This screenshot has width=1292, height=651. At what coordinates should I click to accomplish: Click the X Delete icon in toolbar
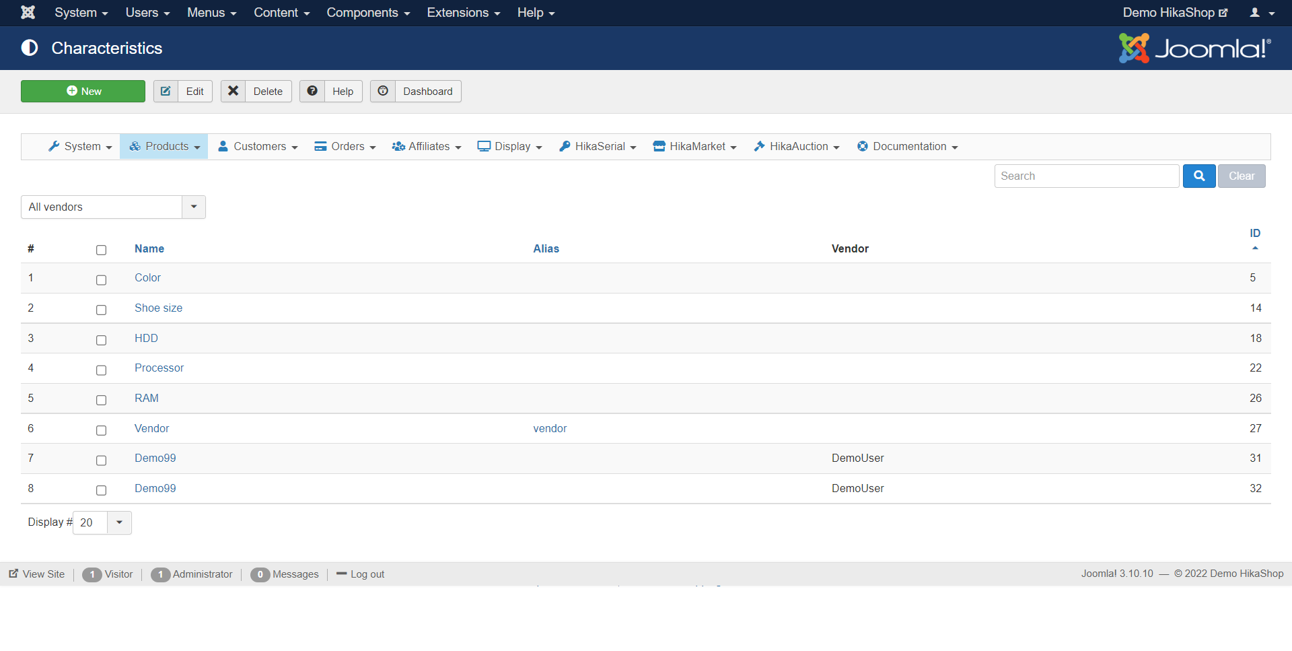pos(233,91)
